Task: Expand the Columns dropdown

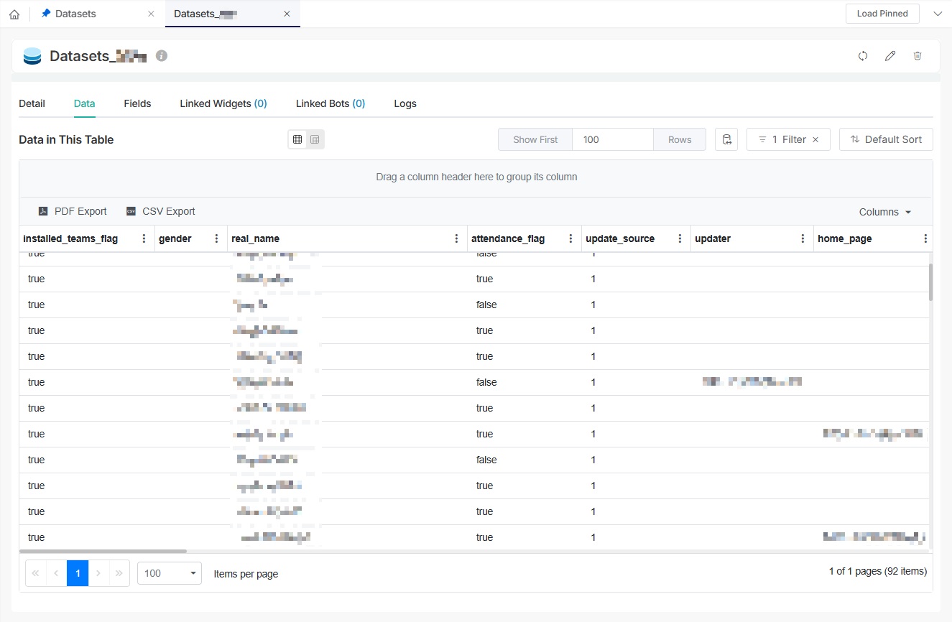Action: click(885, 212)
